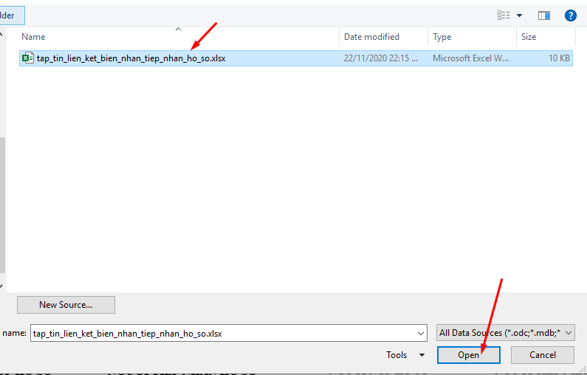Cancel the file selection dialog

click(x=543, y=355)
